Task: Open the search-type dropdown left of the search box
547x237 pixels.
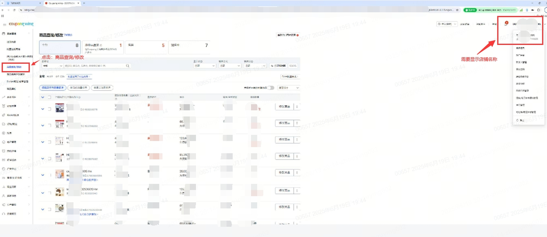Action: (x=52, y=66)
